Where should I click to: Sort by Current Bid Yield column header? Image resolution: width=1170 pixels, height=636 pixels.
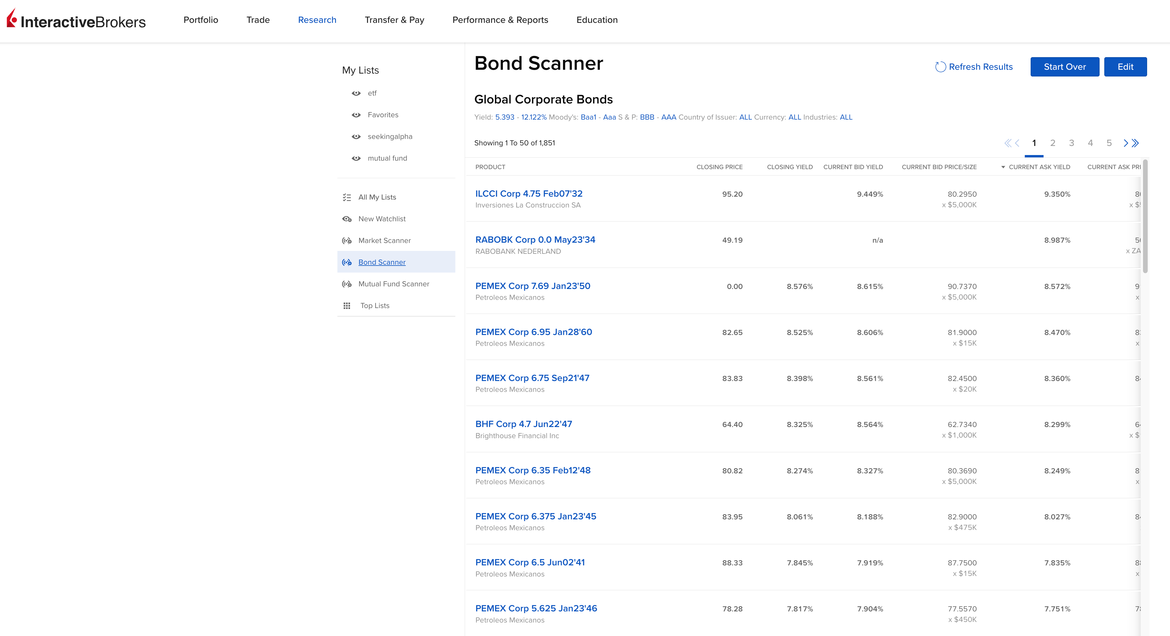853,167
